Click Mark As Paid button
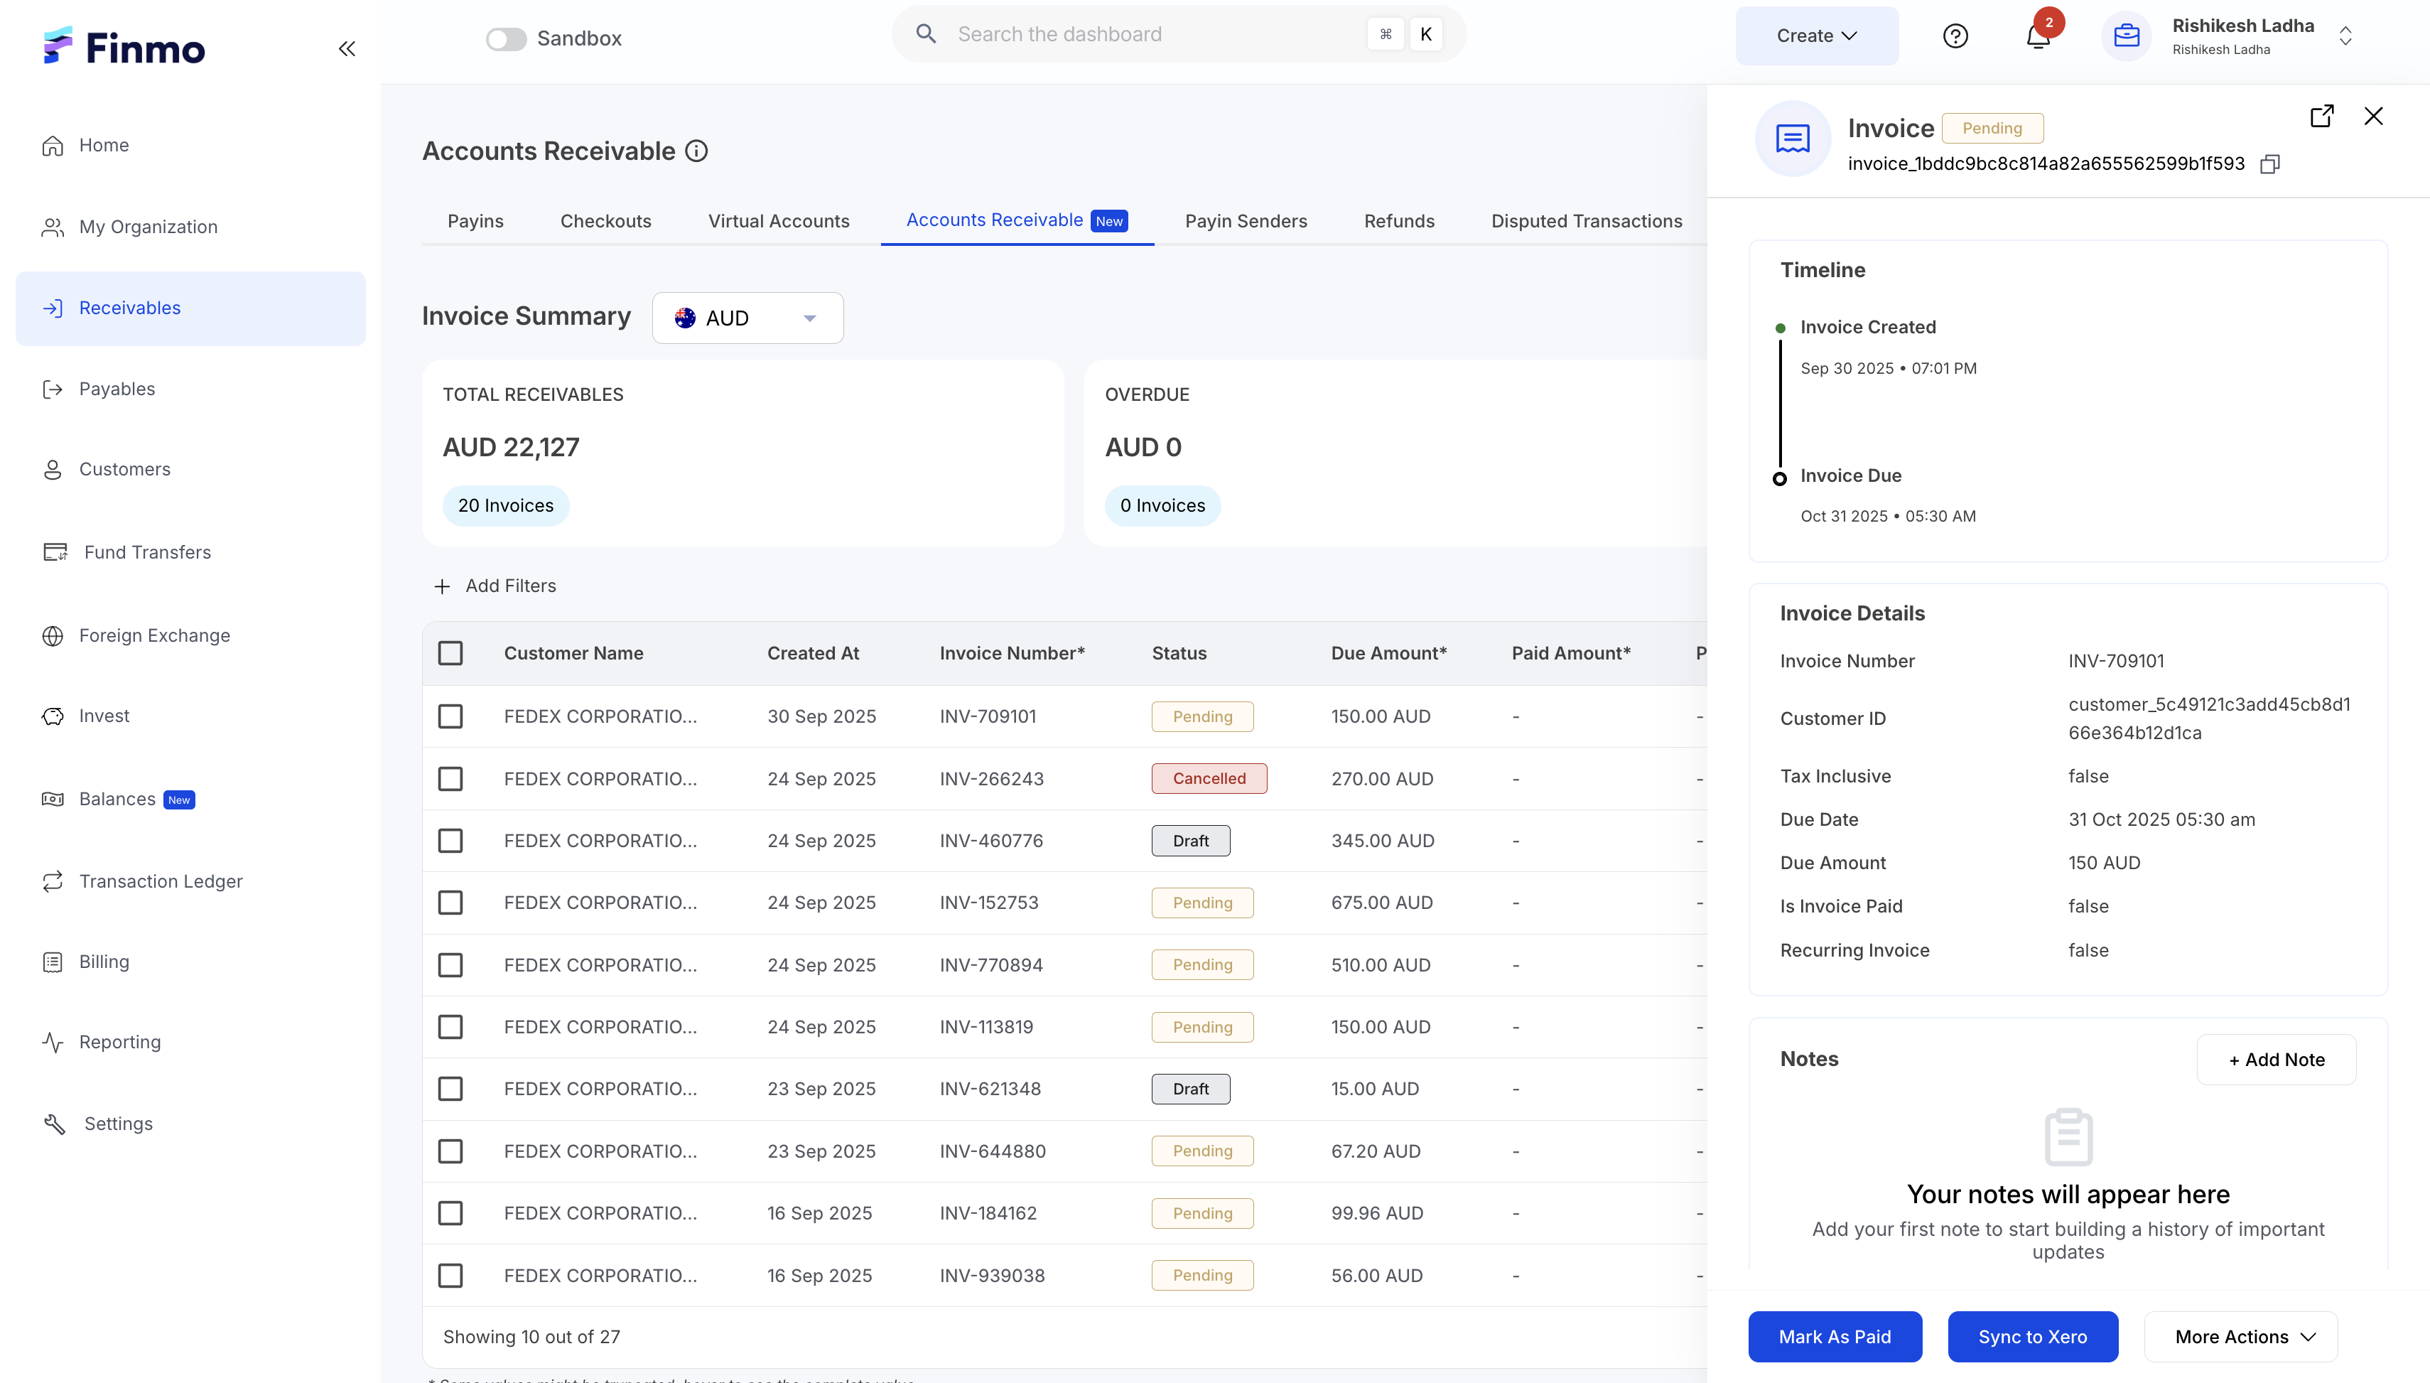The image size is (2430, 1383). pyautogui.click(x=1834, y=1337)
